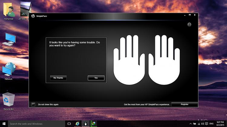Switch input language via ENG indicator
This screenshot has width=227, height=127.
pyautogui.click(x=212, y=124)
